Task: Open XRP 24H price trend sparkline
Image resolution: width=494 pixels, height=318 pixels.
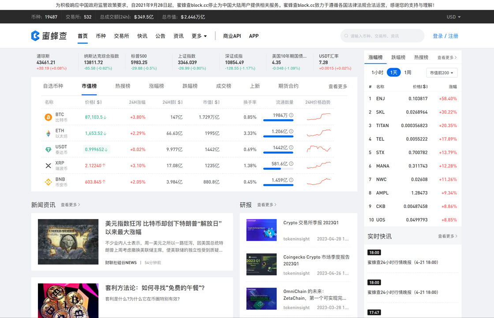Action: coord(318,165)
